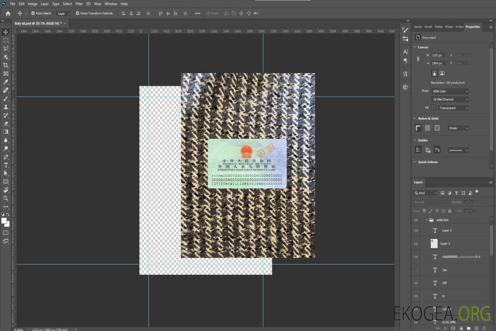Select the Move tool in the toolbar
This screenshot has width=496, height=331.
tap(6, 32)
